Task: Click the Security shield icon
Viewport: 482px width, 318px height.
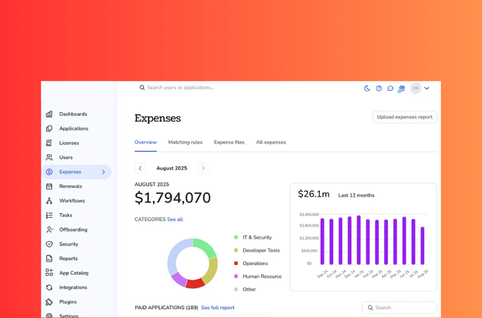Action: (49, 244)
